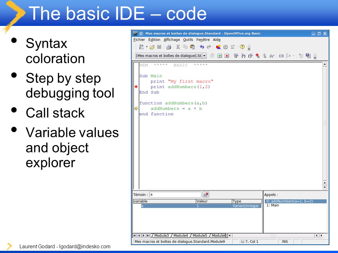The width and height of the screenshot is (338, 253).
Task: Click the Remove Watch icon button
Action: point(206,194)
